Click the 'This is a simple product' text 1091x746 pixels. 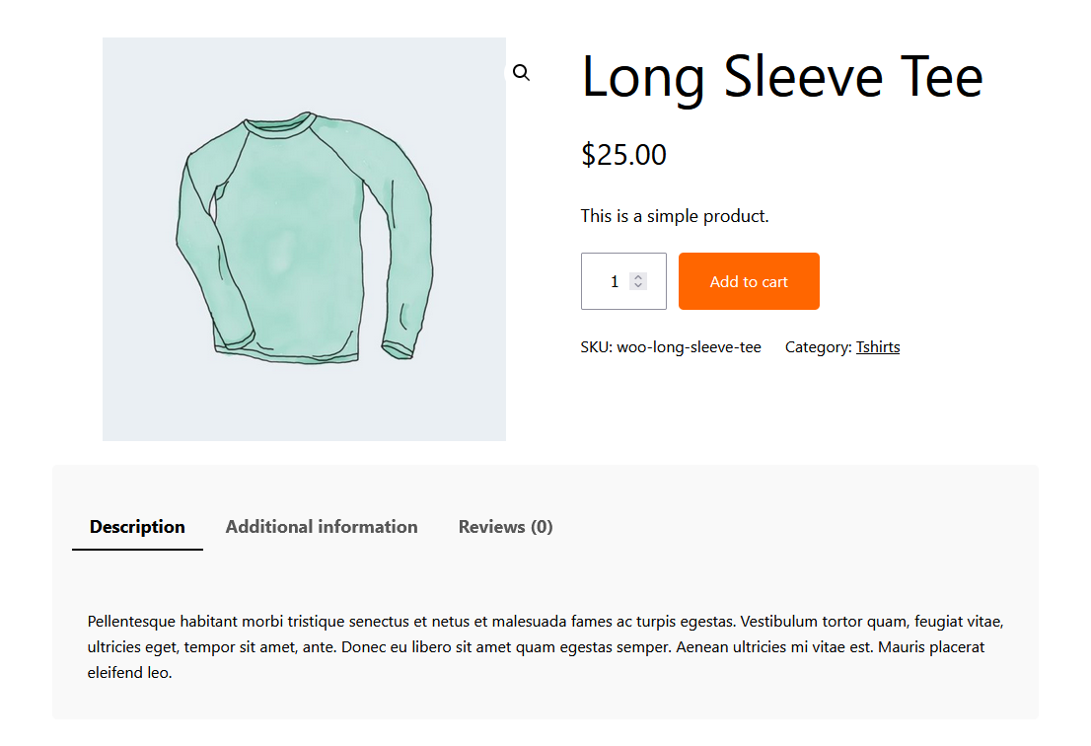pos(675,215)
